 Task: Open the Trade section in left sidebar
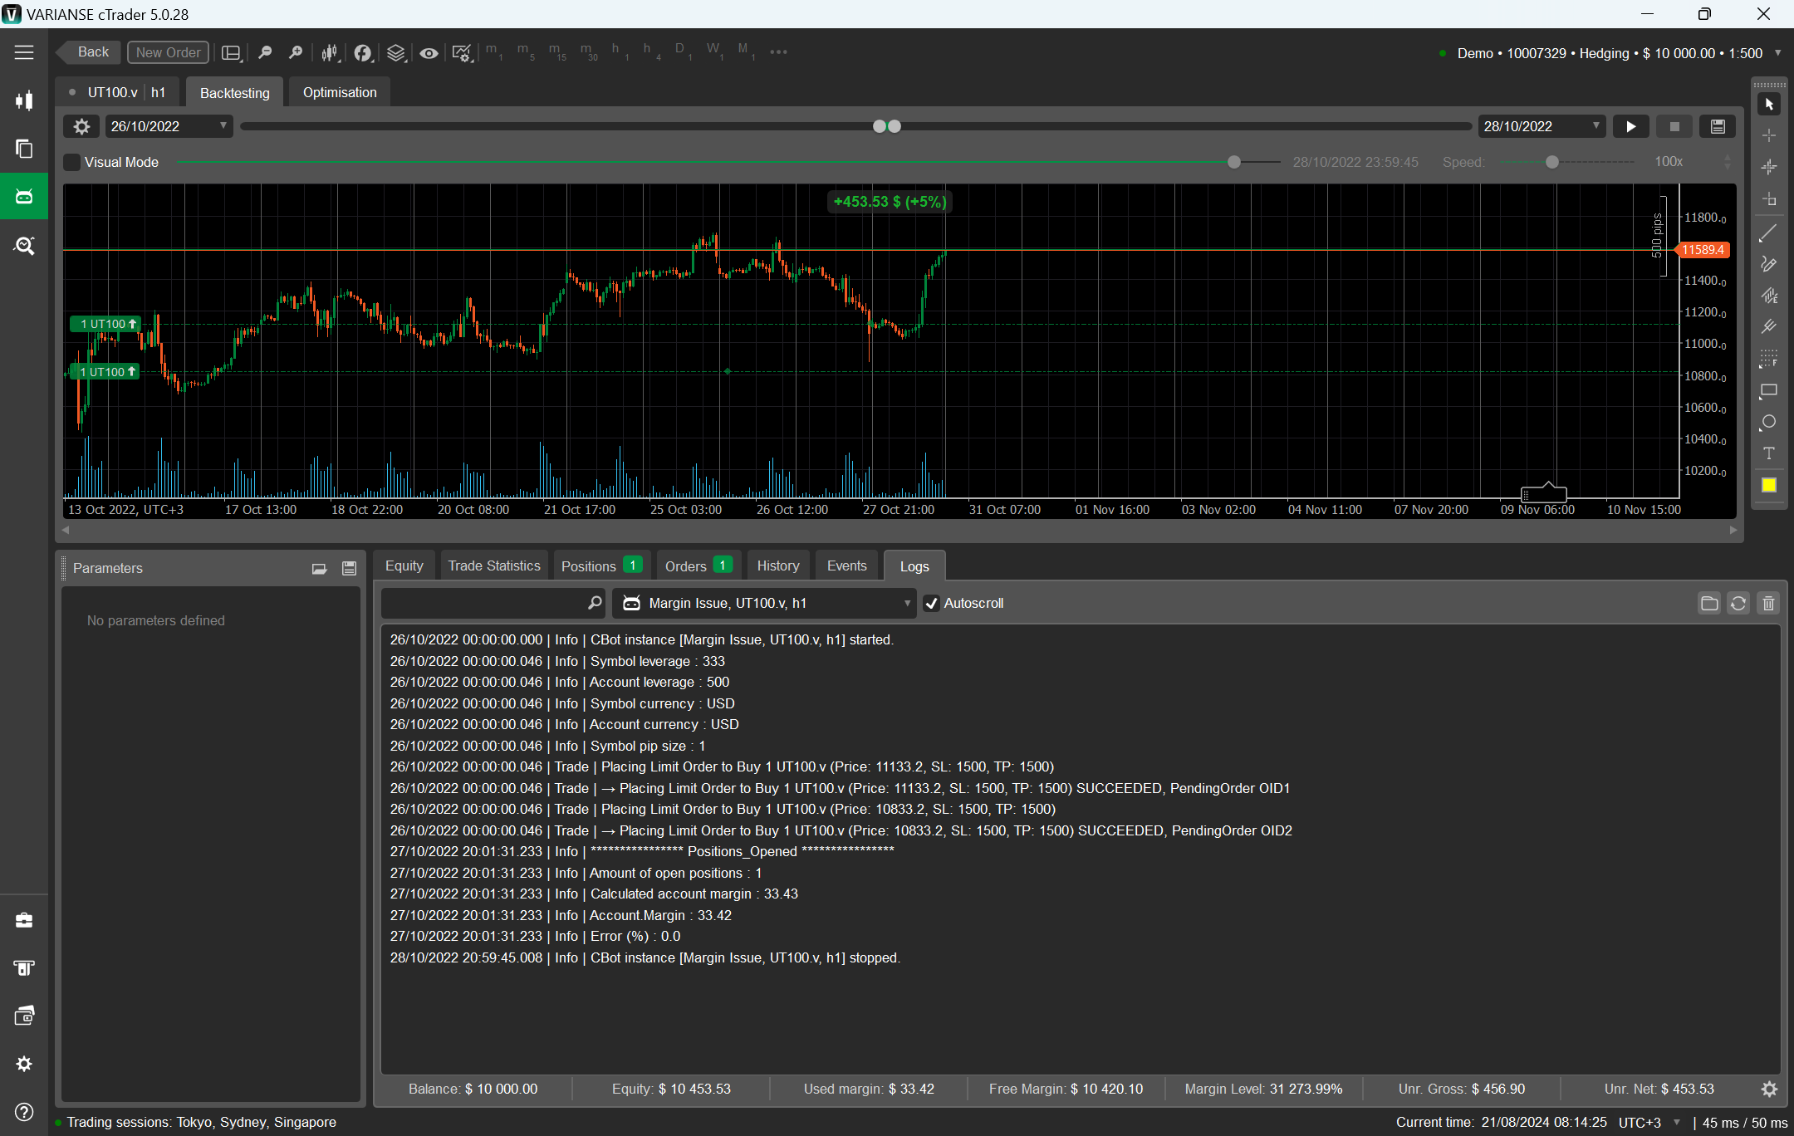click(24, 100)
